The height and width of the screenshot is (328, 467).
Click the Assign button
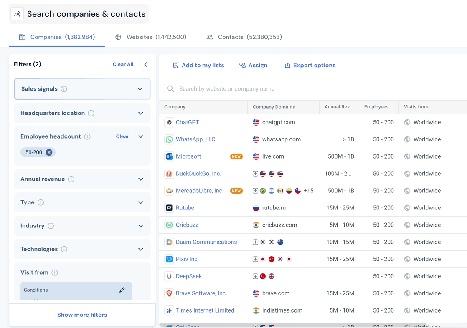pyautogui.click(x=254, y=65)
